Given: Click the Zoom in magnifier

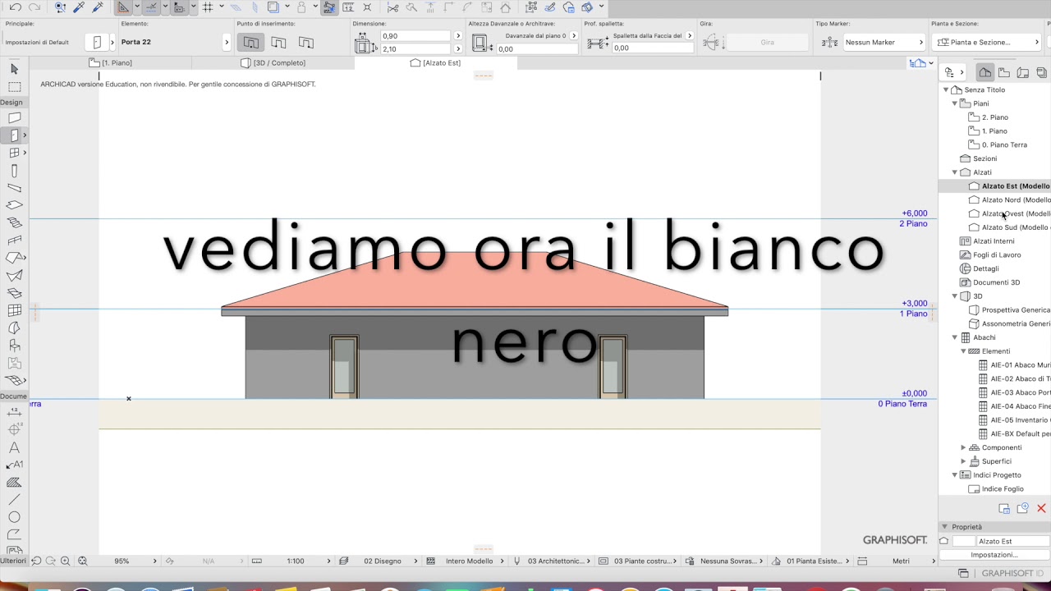Looking at the screenshot, I should 65,561.
